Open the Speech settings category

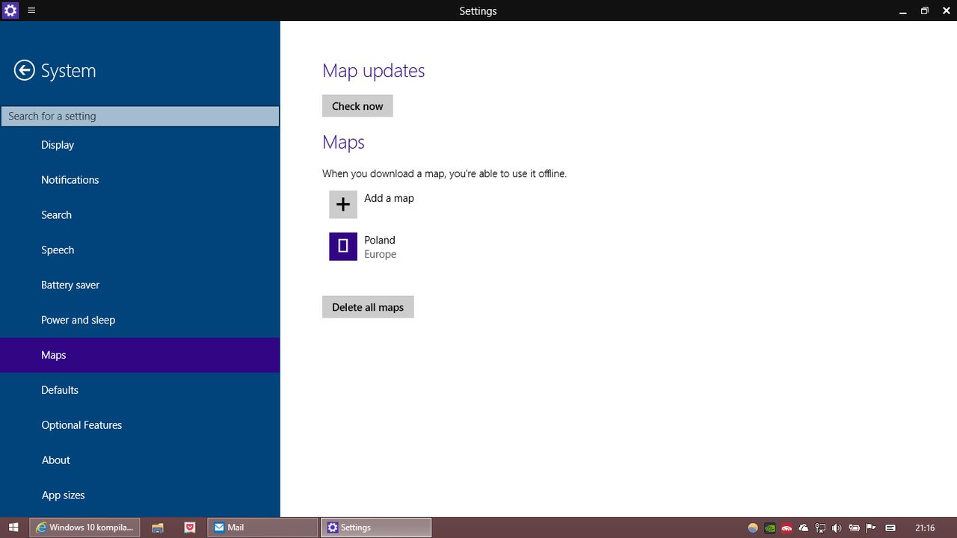[140, 250]
